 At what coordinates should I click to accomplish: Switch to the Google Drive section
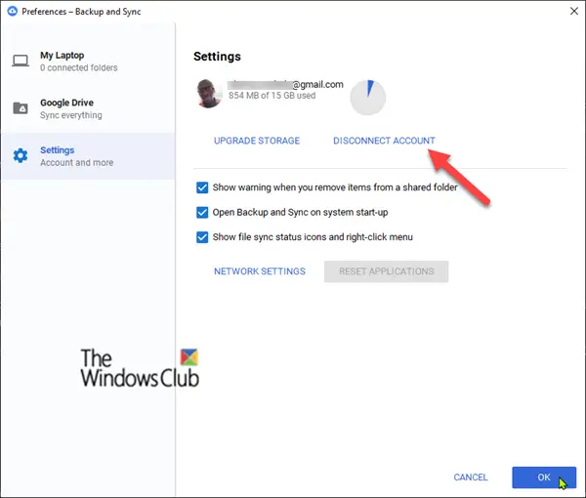pos(88,108)
